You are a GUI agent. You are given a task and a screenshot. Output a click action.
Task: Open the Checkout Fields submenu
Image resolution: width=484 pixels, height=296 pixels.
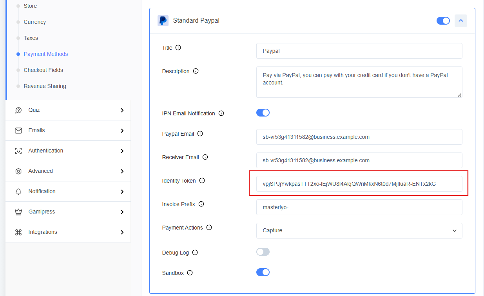click(44, 70)
